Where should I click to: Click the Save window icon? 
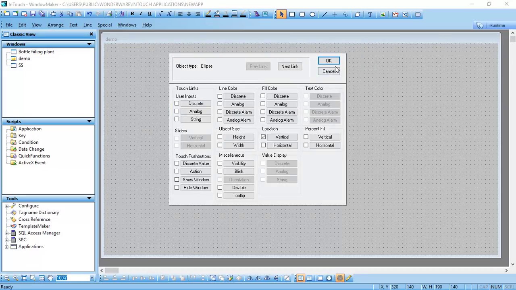point(33,14)
